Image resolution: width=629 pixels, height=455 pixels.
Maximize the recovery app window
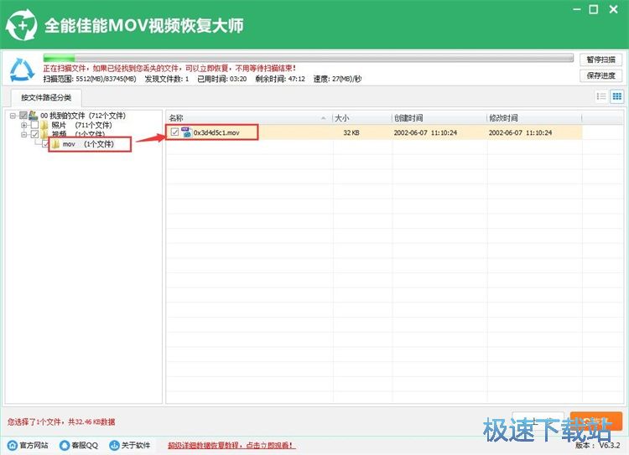pyautogui.click(x=594, y=9)
